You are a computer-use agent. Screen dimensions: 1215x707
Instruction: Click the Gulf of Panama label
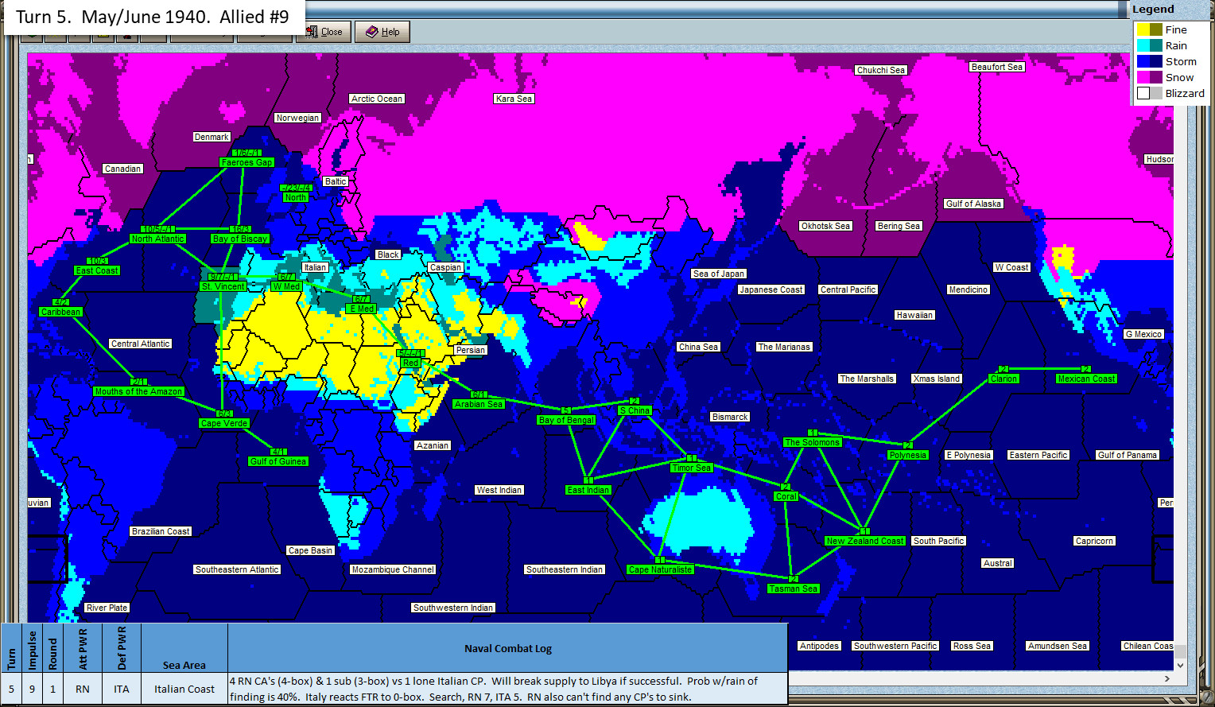tap(1128, 455)
